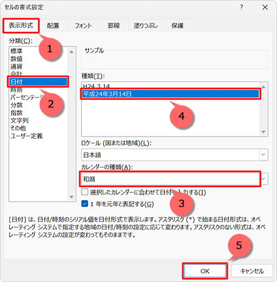This screenshot has width=277, height=282.
Task: Click category list scroll down arrow
Action: [71, 197]
